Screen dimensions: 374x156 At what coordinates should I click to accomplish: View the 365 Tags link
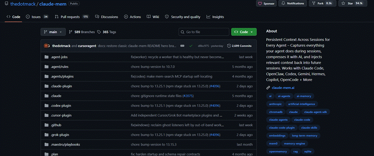[106, 32]
